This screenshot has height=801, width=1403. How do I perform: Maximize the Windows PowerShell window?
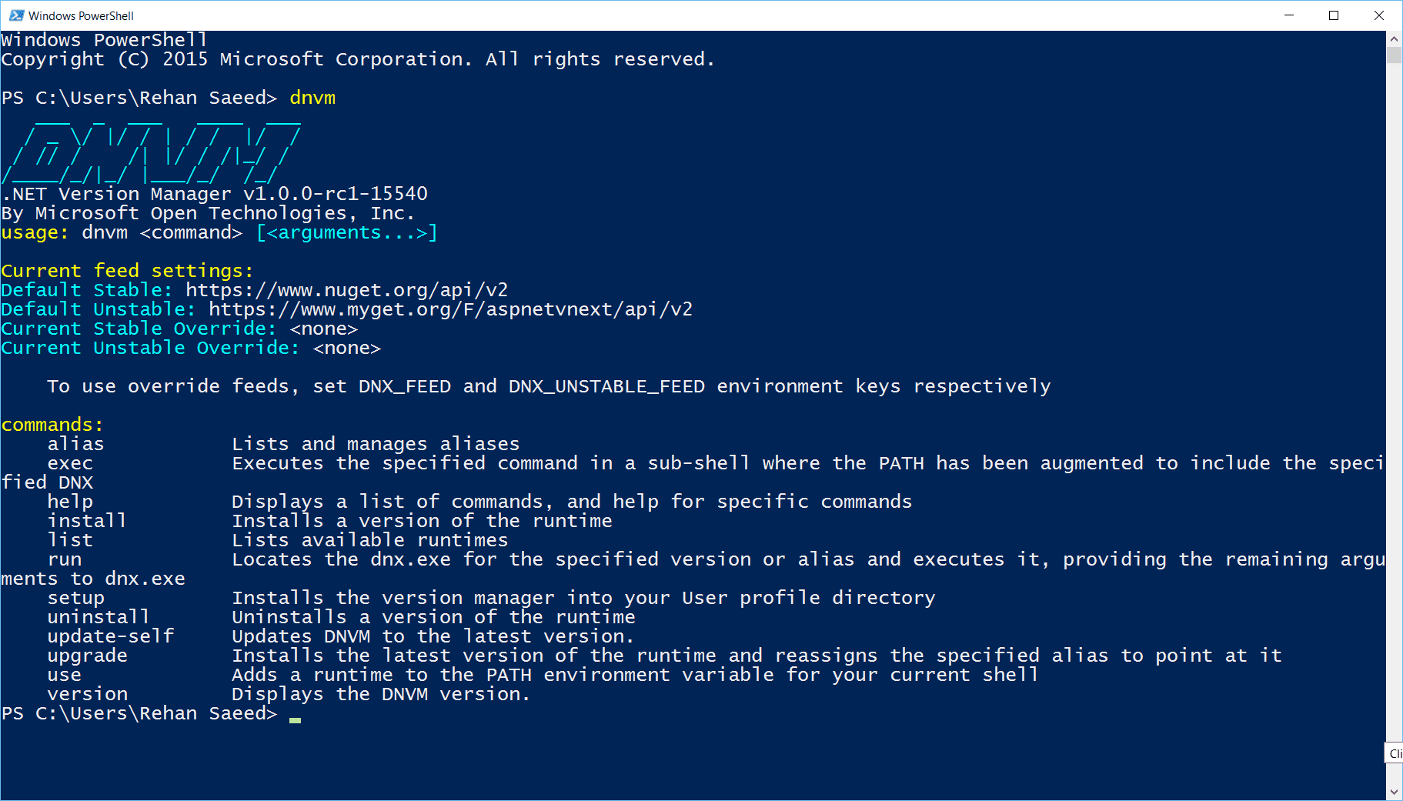coord(1334,15)
